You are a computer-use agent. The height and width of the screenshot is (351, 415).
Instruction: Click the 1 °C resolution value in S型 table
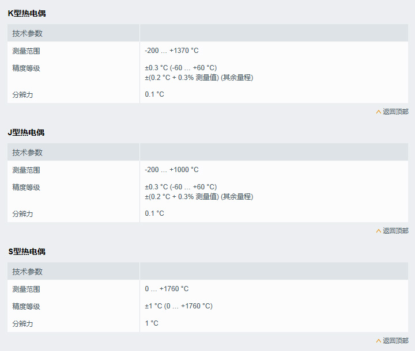[x=152, y=323]
